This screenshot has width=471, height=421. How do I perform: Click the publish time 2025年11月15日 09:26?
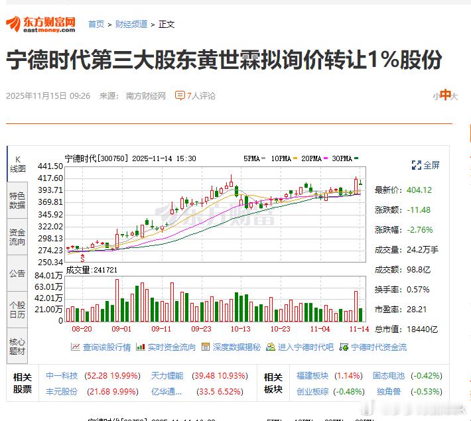point(48,95)
